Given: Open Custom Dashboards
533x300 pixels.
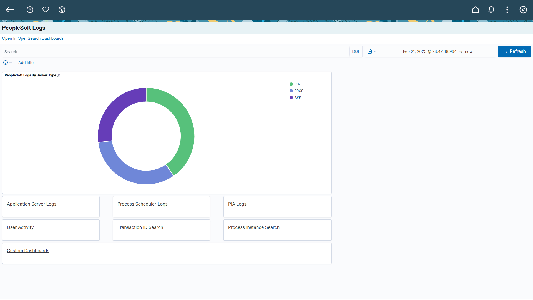Looking at the screenshot, I should click(x=28, y=251).
